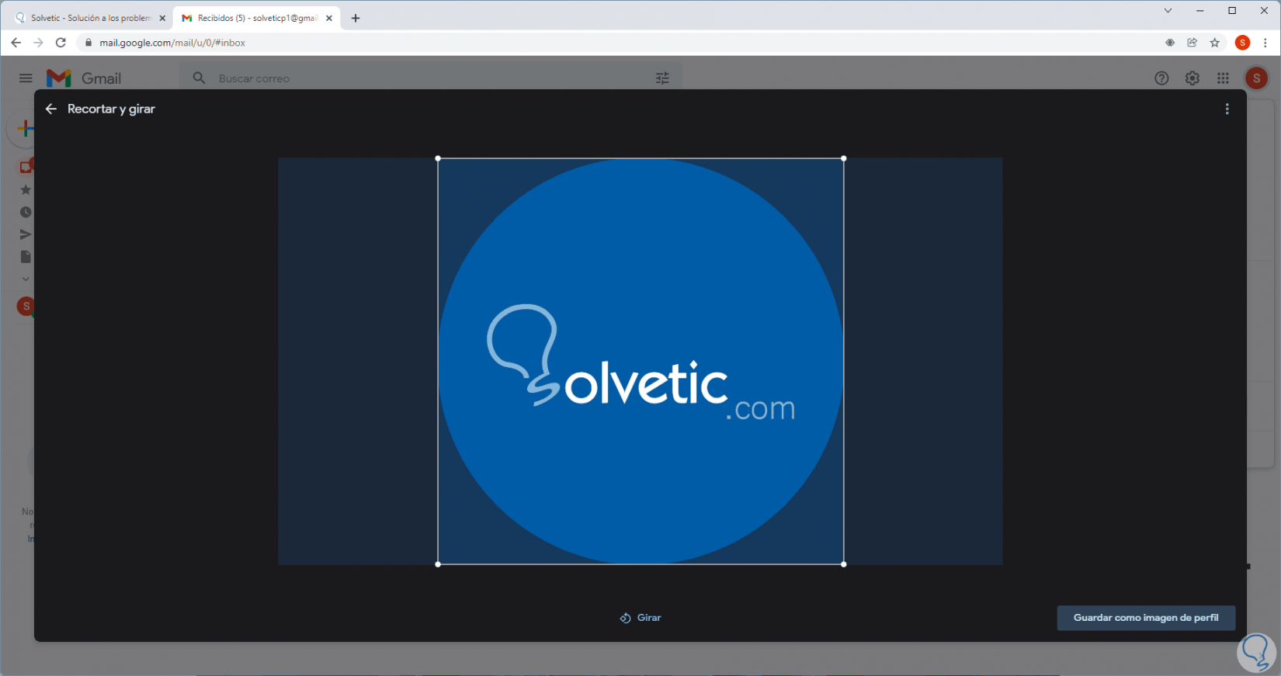Open Snoozed mail from sidebar clock icon
Screen dimensions: 1281x676
(x=26, y=213)
